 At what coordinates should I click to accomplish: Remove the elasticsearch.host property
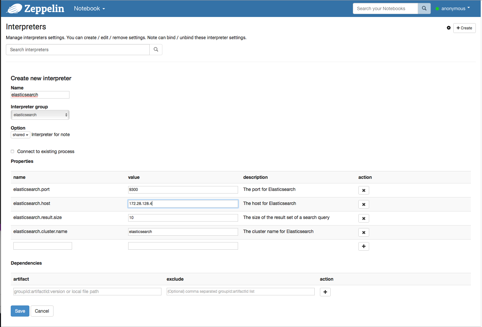click(364, 204)
